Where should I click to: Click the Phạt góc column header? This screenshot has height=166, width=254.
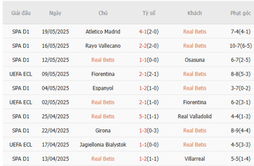(x=241, y=13)
